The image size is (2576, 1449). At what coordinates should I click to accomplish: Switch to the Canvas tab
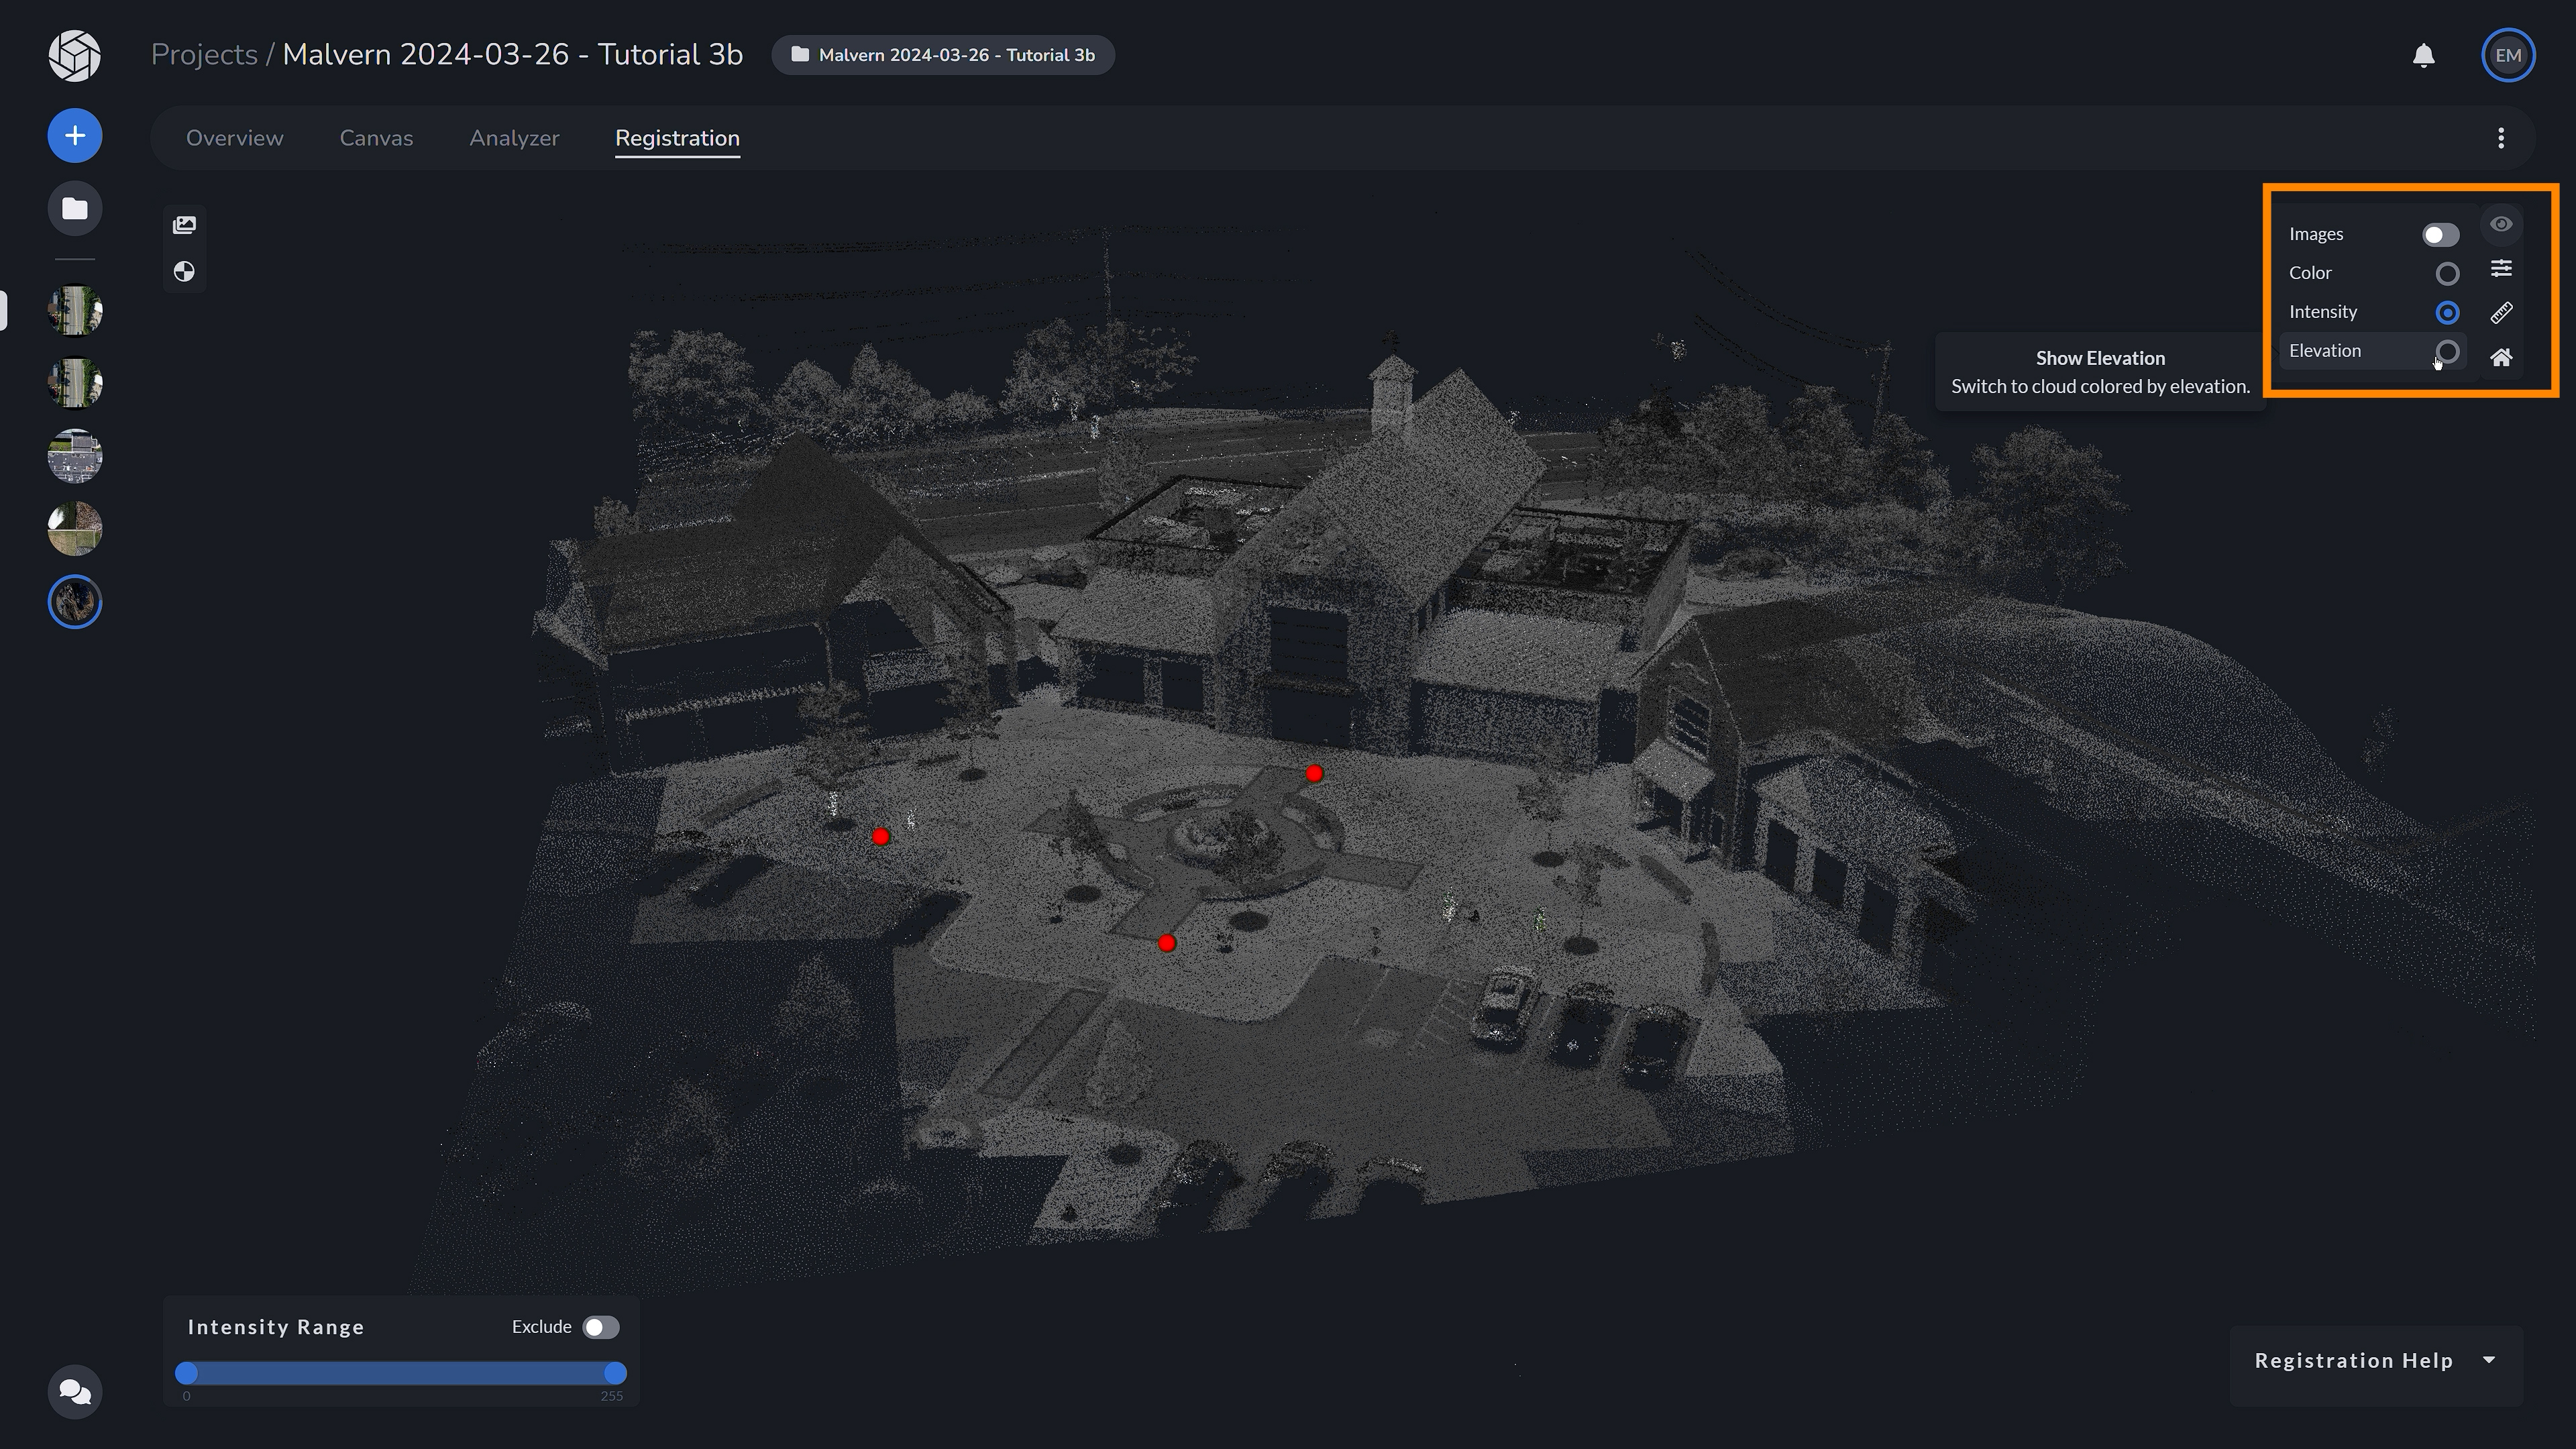[x=376, y=138]
